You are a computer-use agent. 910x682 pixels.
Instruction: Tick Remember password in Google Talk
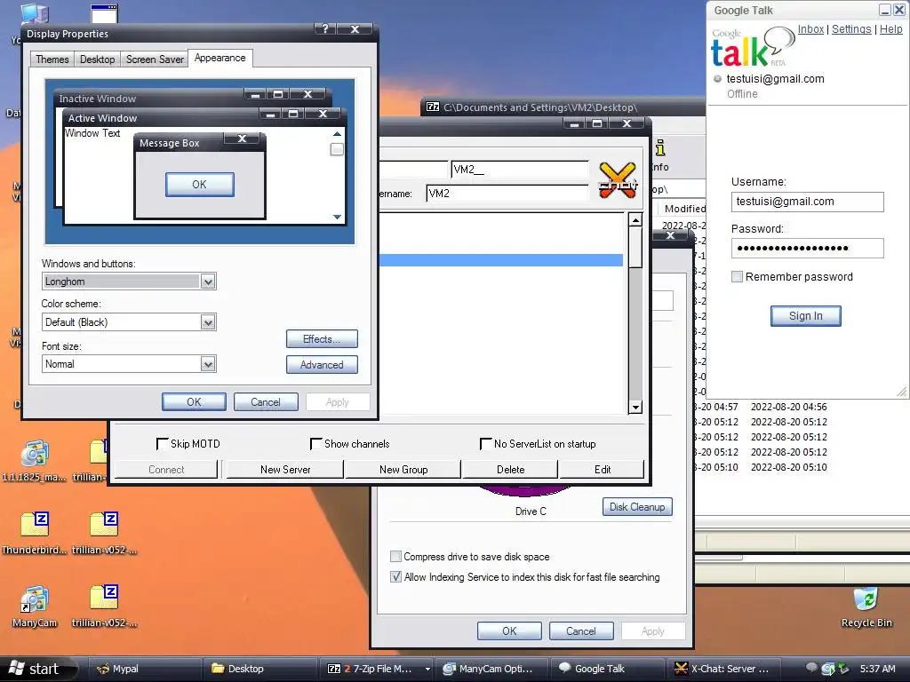[737, 277]
